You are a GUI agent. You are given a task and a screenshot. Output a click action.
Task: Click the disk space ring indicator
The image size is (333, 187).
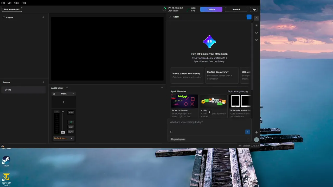(x=164, y=9)
